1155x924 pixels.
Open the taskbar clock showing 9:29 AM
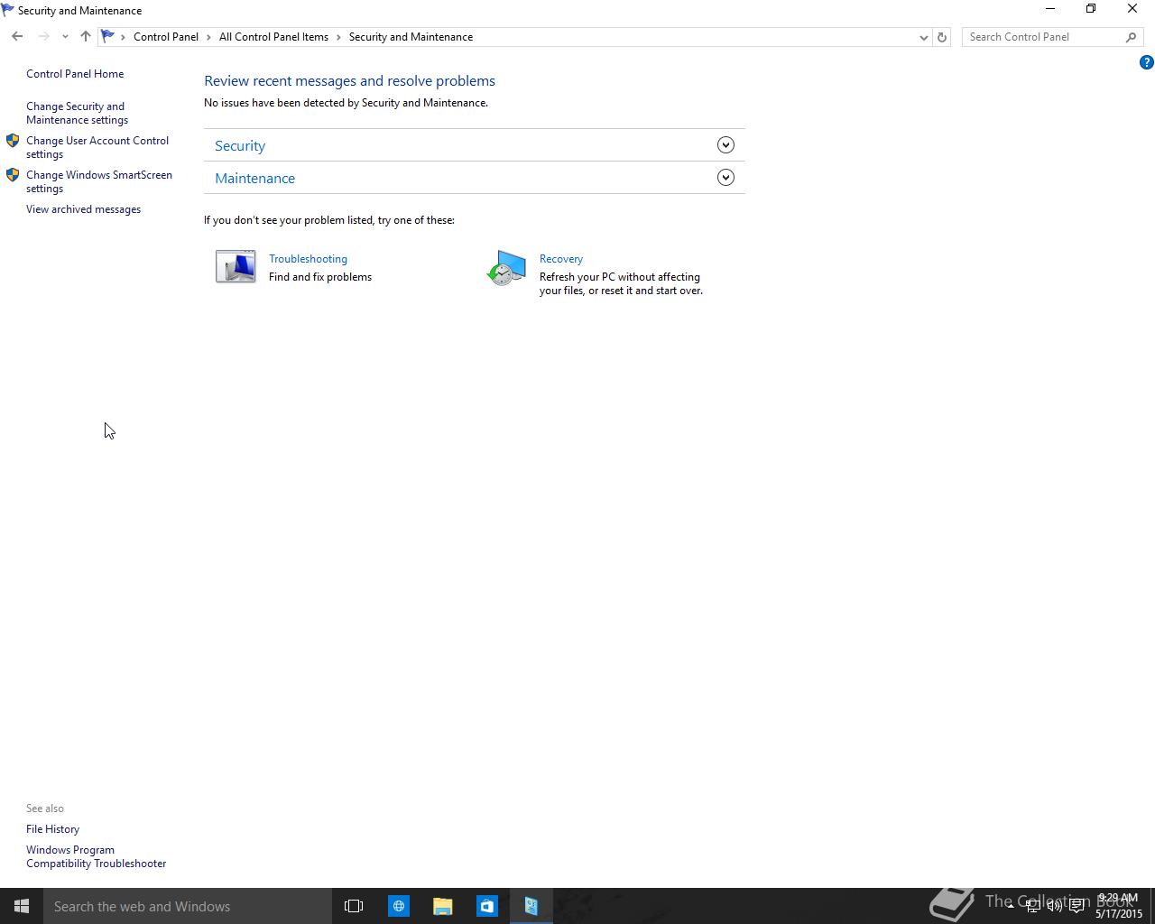pos(1119,906)
